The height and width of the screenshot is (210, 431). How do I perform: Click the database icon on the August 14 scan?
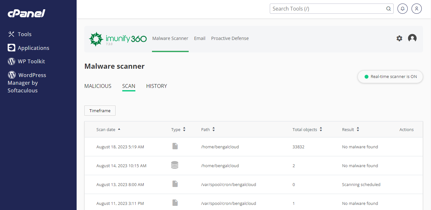(175, 165)
